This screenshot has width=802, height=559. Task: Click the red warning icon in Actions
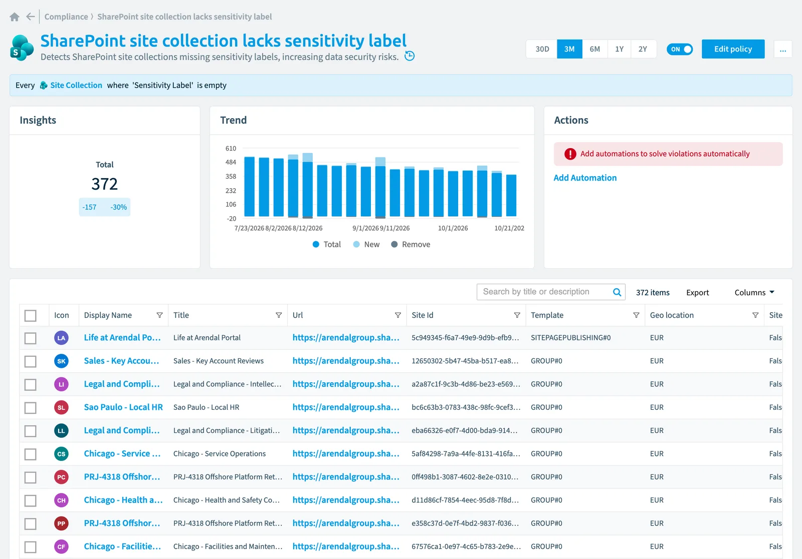click(570, 154)
